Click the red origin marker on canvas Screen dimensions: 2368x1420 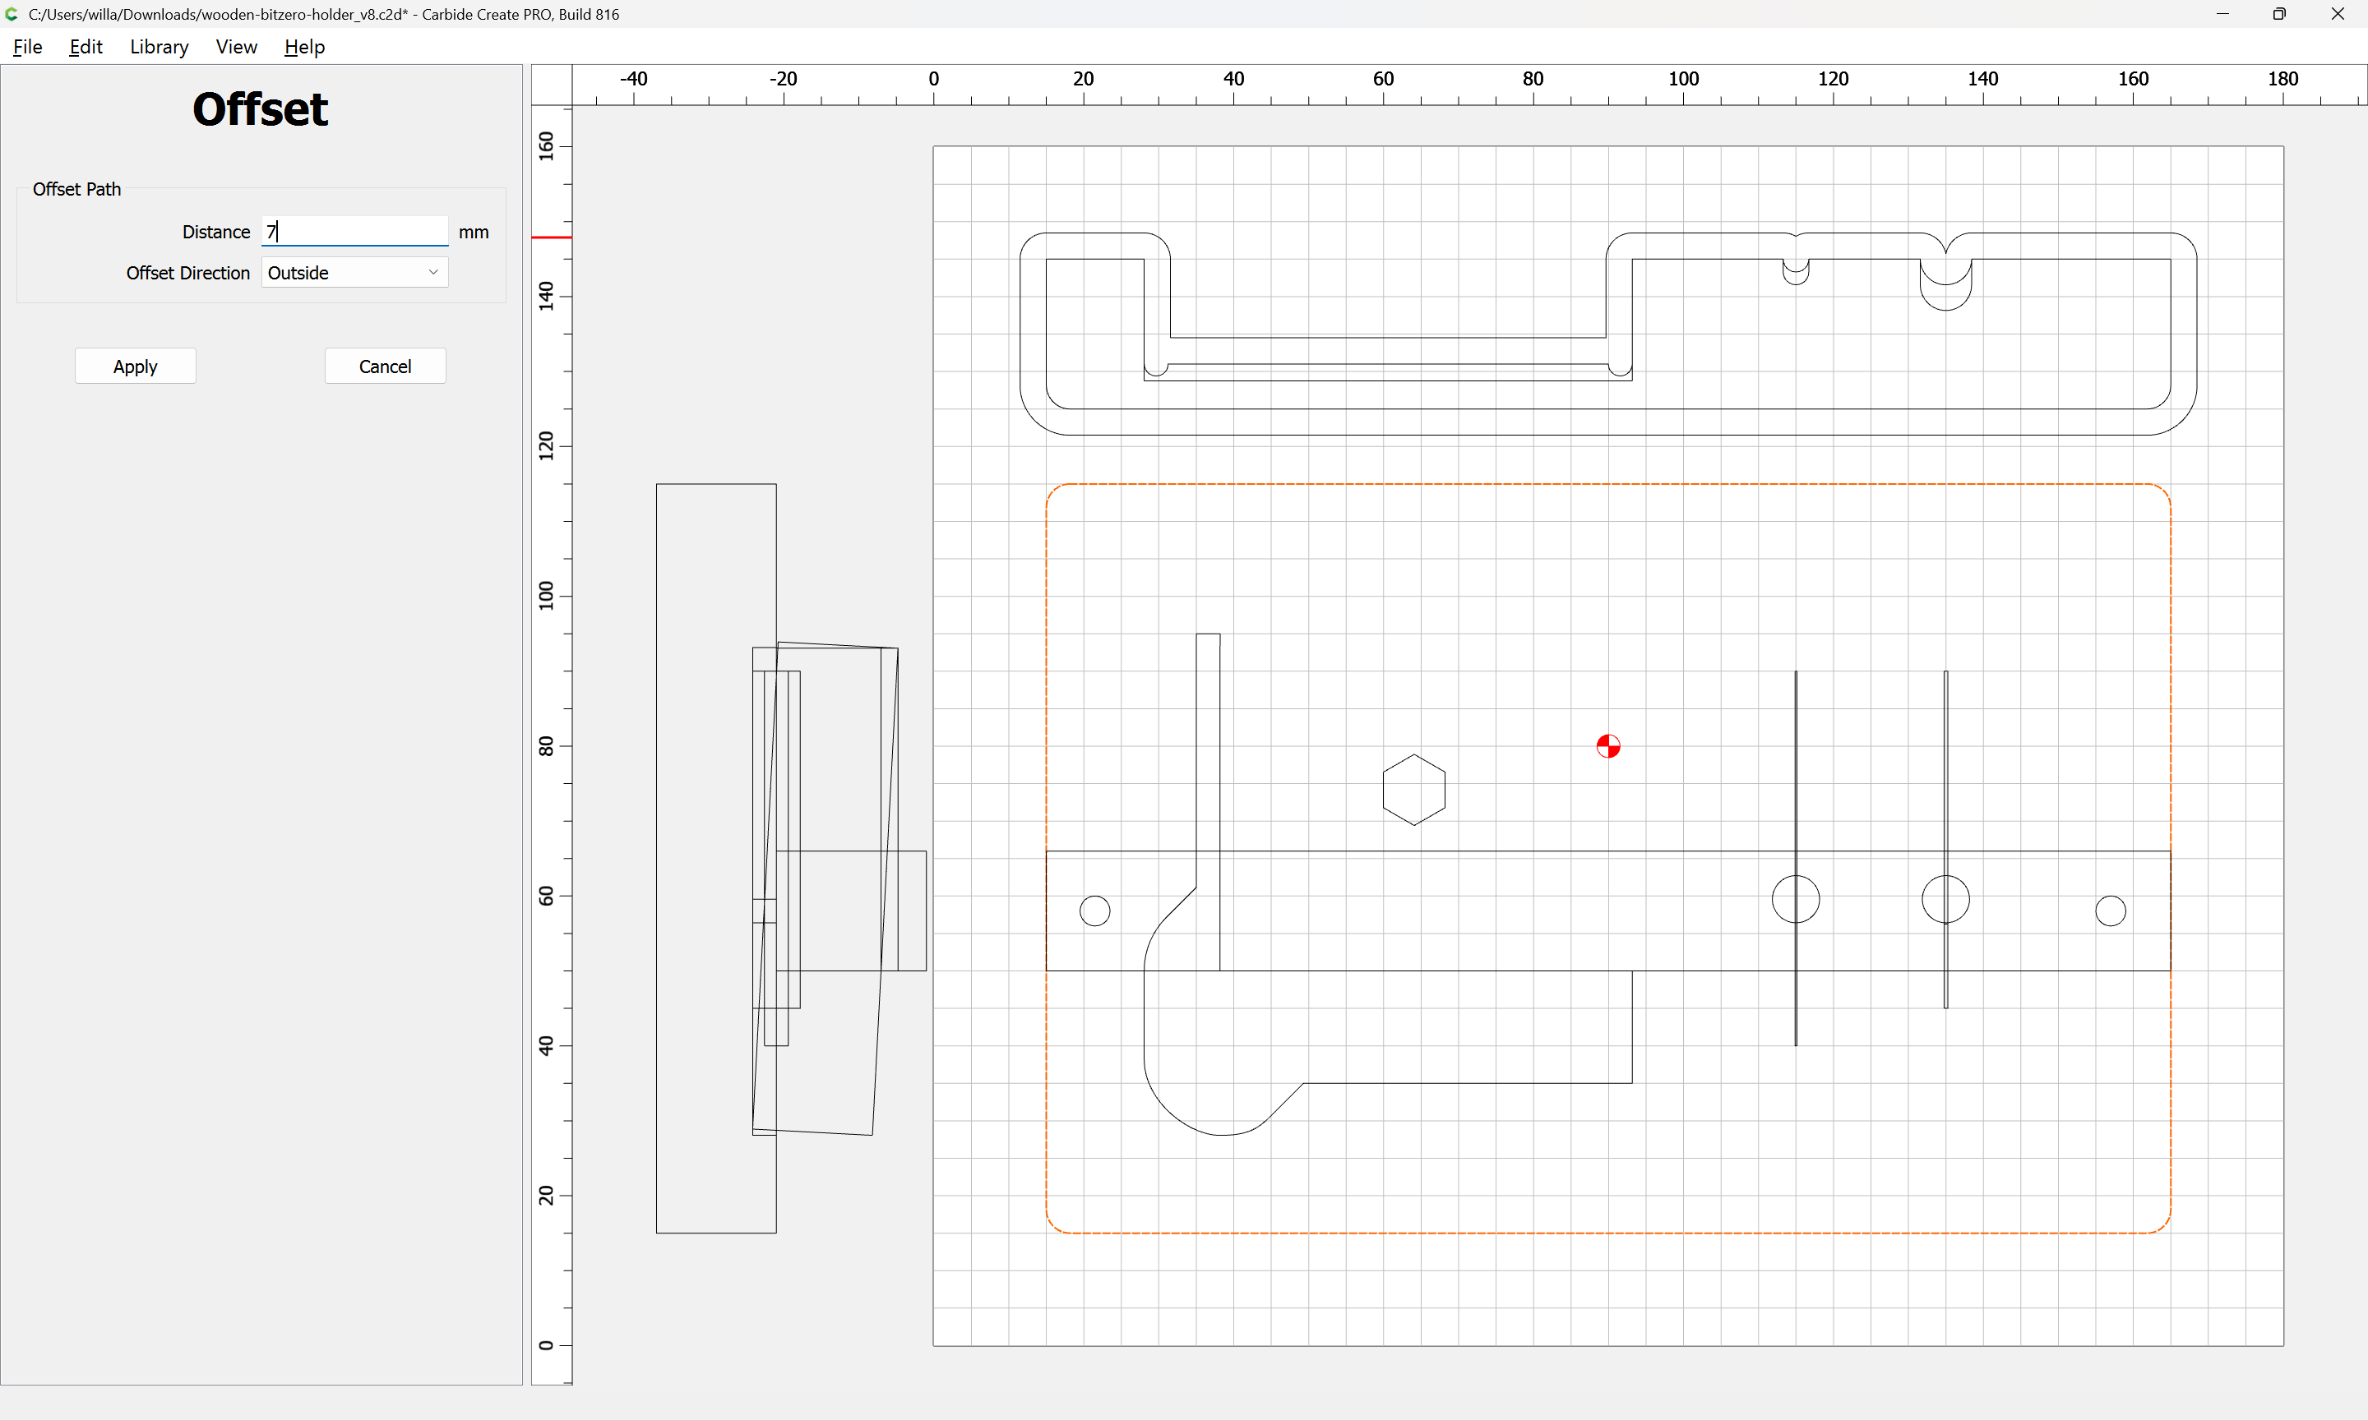(x=1608, y=746)
